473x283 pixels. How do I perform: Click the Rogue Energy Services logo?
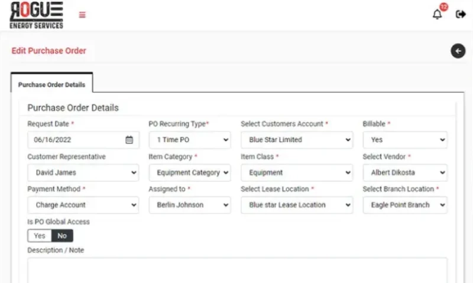(37, 15)
